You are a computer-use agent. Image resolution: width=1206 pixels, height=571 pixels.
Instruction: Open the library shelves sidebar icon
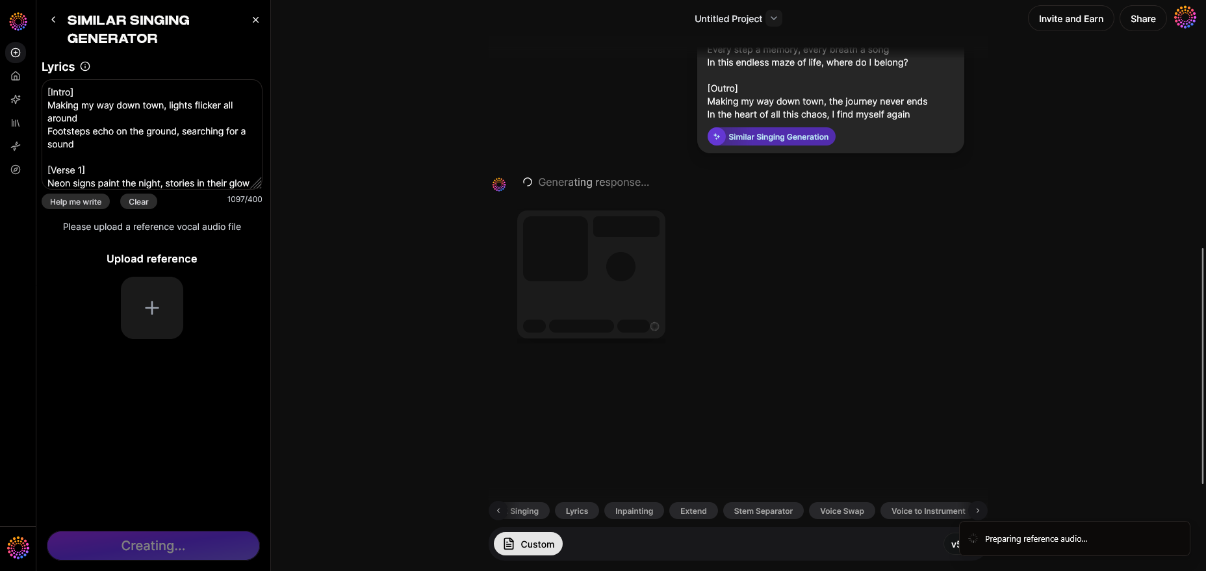click(x=16, y=123)
